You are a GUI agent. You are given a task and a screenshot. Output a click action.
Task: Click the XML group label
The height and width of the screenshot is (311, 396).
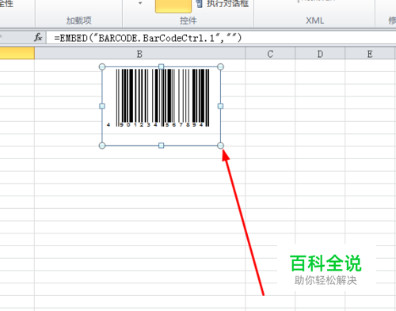click(314, 21)
